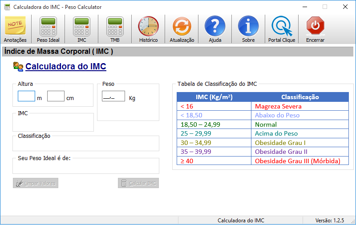Open the IMC calculator tool
The height and width of the screenshot is (225, 356).
(81, 27)
